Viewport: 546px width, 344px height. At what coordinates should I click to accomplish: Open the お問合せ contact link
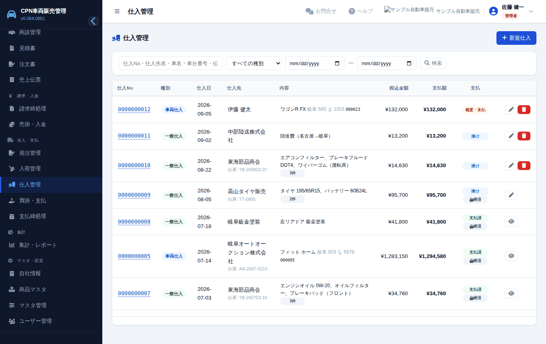click(321, 11)
